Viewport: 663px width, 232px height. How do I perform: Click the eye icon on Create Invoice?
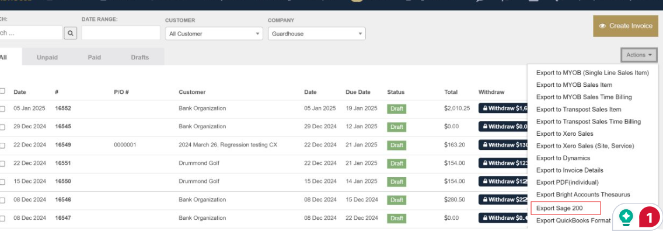602,26
